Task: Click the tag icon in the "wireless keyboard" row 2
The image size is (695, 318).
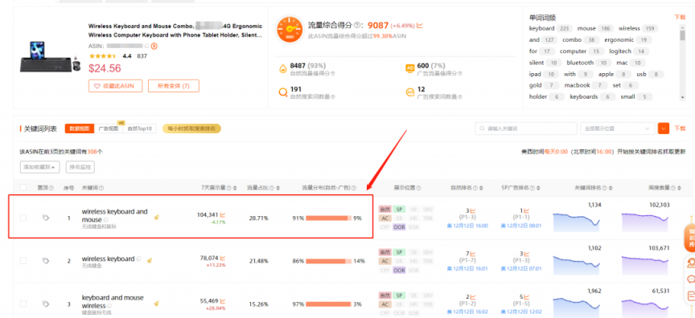Action: tap(45, 261)
